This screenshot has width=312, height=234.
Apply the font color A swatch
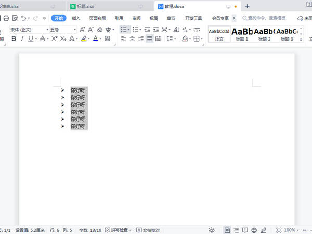coord(96,38)
